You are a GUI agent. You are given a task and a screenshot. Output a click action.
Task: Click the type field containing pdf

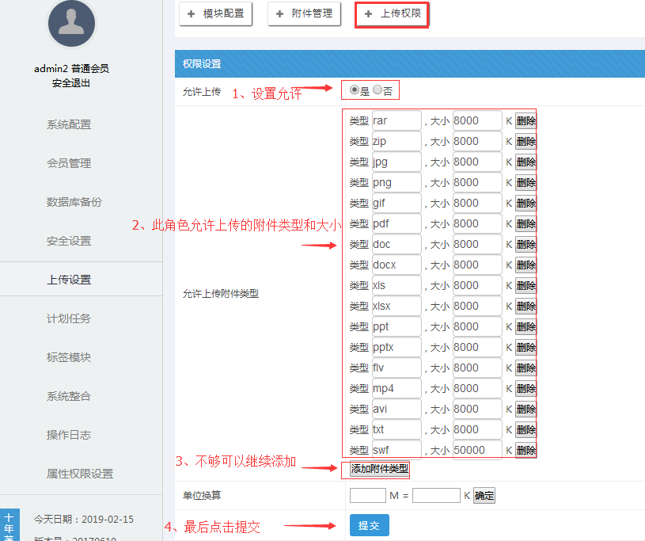click(396, 223)
